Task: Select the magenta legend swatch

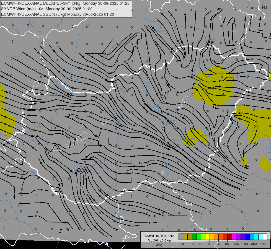Action: [234, 237]
